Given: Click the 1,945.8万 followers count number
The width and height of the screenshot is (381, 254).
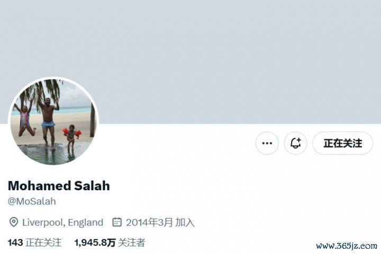Looking at the screenshot, I should 95,242.
